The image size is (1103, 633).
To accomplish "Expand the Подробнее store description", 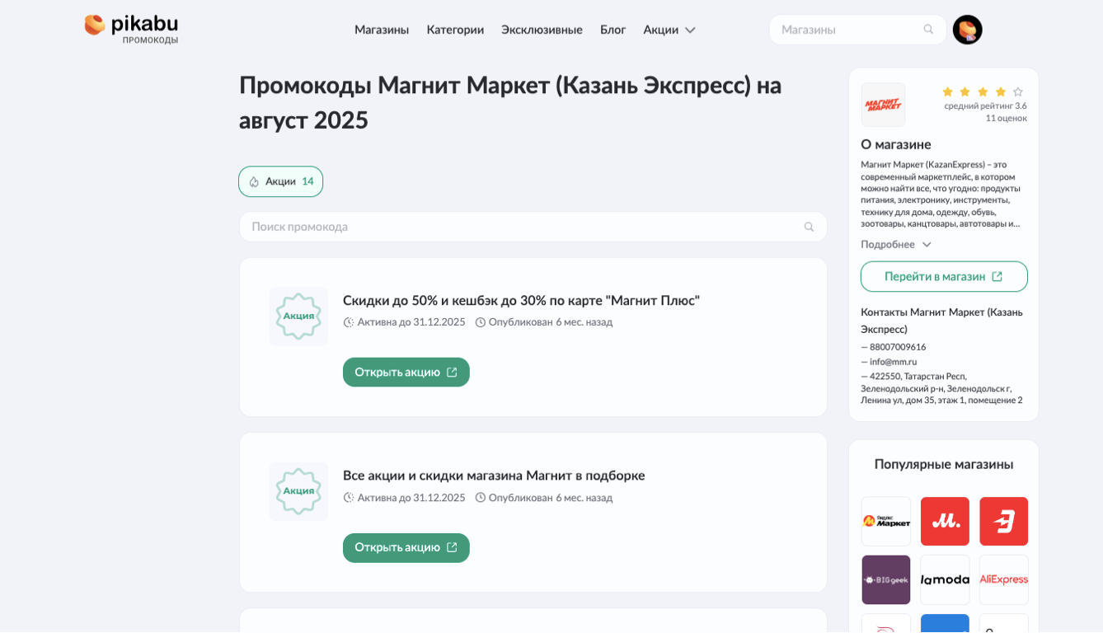I will [x=896, y=245].
